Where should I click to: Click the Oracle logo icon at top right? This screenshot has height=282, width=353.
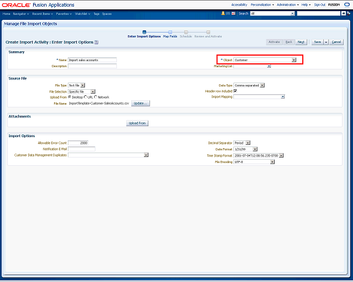pos(347,5)
